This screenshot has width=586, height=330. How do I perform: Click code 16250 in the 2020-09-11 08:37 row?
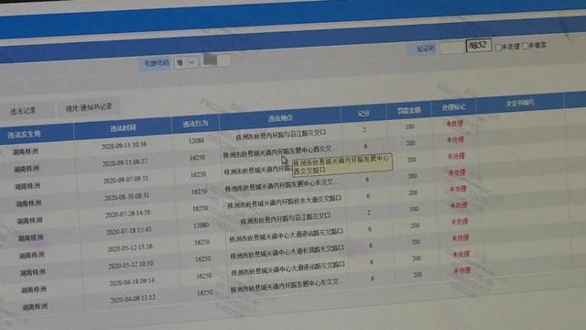click(198, 158)
